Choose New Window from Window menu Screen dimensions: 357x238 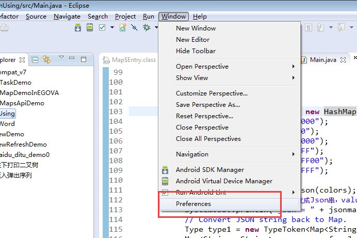click(x=229, y=28)
